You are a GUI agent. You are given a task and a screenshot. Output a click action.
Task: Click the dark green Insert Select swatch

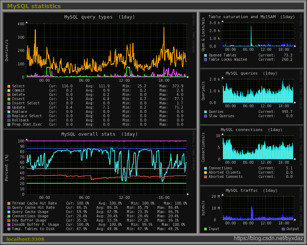(x=9, y=103)
